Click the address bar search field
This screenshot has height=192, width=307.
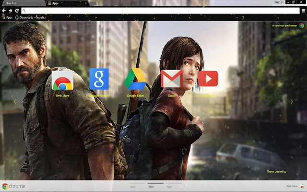(160, 11)
